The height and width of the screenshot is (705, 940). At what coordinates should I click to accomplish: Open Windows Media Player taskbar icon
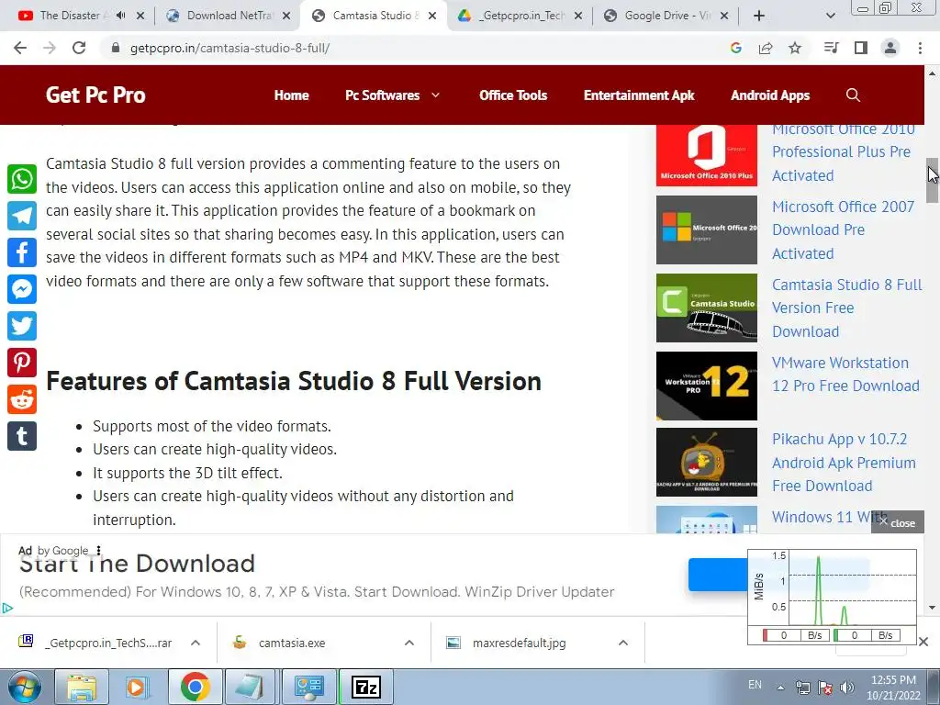pyautogui.click(x=136, y=687)
